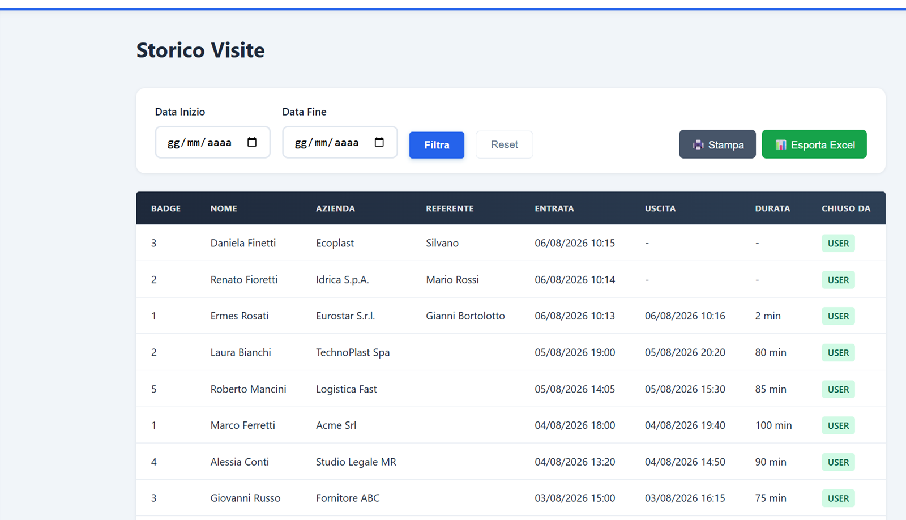Screen dimensions: 906x520
Task: Select the name Laura Bianchi
Action: click(x=241, y=352)
